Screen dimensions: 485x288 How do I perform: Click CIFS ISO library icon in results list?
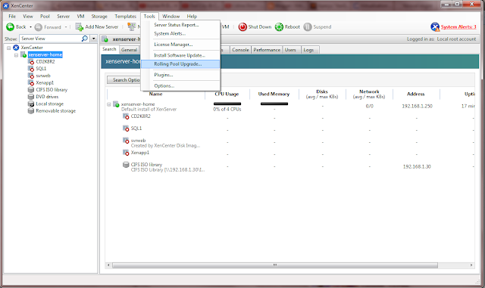tap(126, 165)
